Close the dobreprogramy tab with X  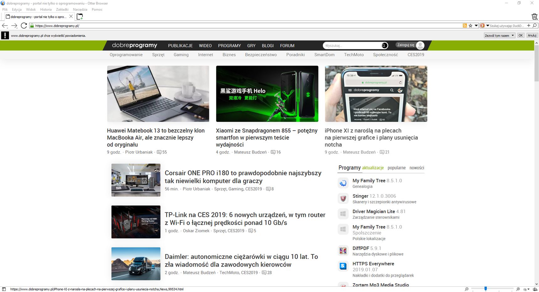tap(71, 17)
